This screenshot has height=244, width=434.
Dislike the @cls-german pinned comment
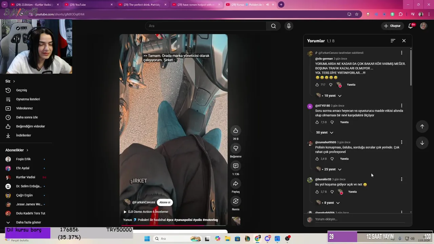coord(331,85)
